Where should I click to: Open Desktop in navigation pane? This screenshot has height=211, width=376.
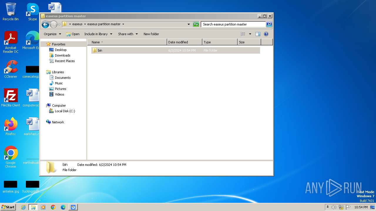(x=61, y=50)
